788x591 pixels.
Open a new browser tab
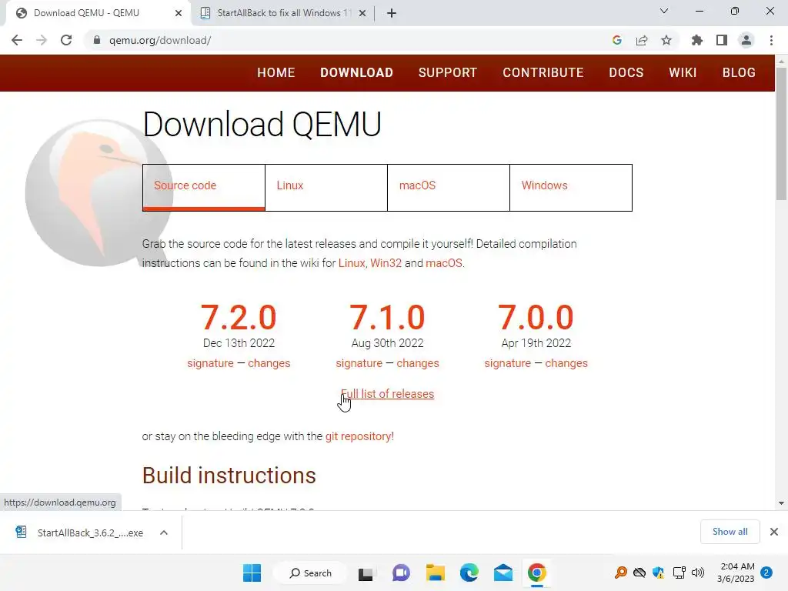coord(392,13)
